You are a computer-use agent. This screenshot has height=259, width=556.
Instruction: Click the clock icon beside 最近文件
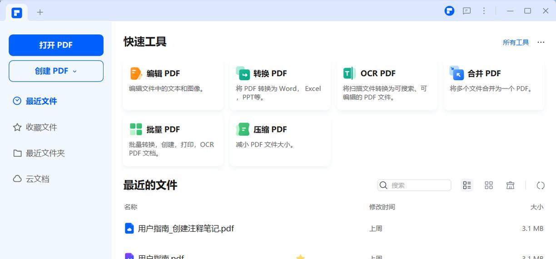pyautogui.click(x=17, y=101)
